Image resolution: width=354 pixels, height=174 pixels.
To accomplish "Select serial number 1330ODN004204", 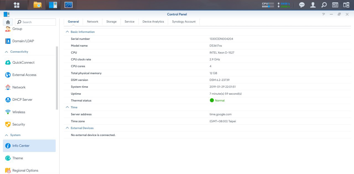I will pos(221,39).
